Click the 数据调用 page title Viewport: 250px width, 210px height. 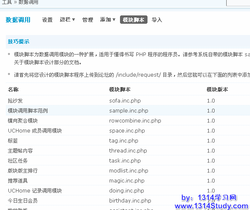[x=18, y=20]
